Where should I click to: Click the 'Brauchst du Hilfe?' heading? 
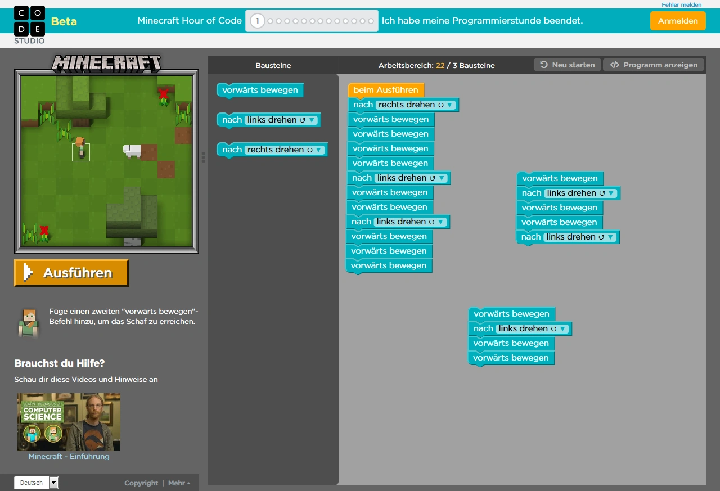coord(60,363)
